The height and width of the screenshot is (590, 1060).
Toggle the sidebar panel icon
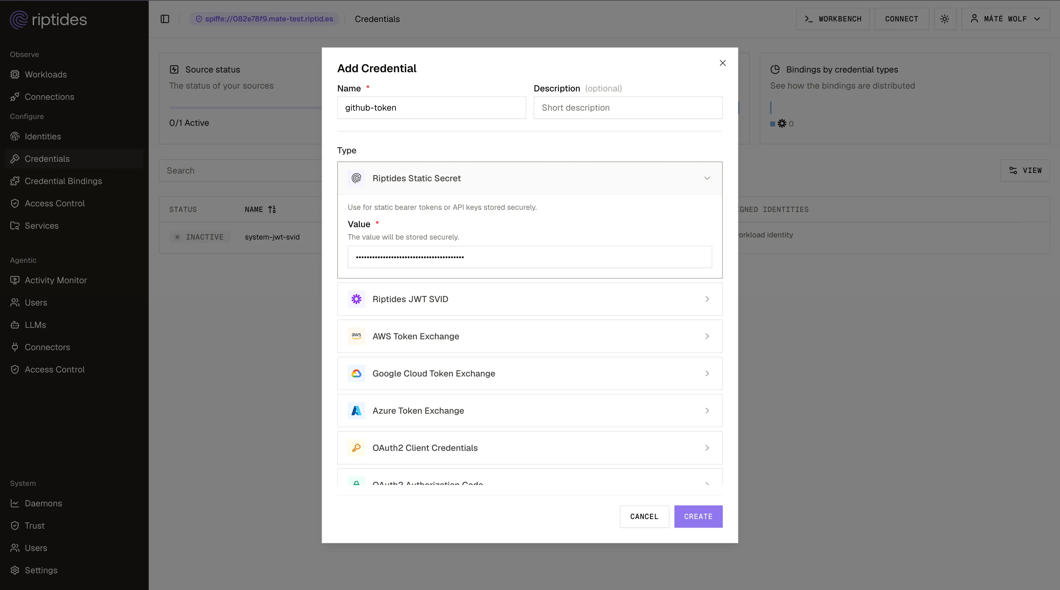pyautogui.click(x=165, y=19)
